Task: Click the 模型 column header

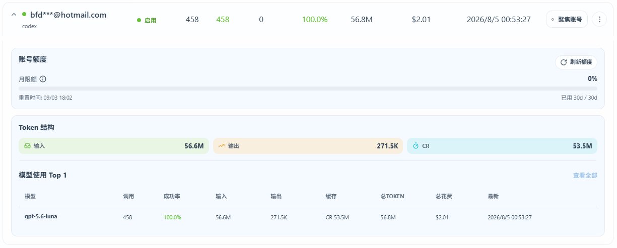Action: click(30, 196)
